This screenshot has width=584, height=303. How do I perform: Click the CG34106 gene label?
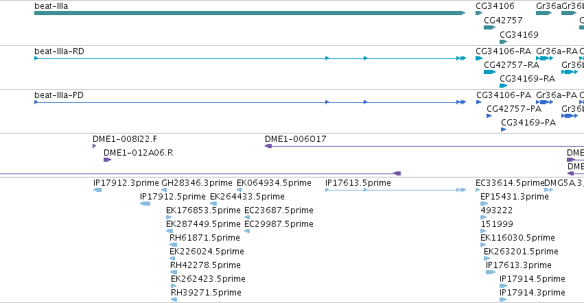495,6
